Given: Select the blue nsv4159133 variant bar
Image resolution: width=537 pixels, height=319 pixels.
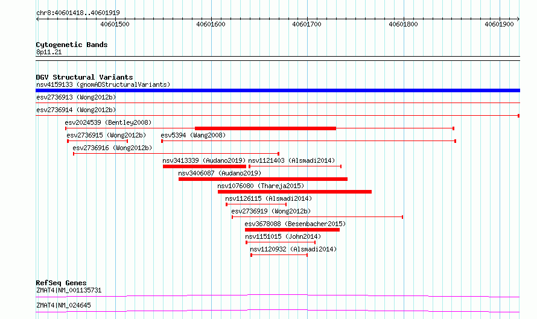Looking at the screenshot, I should point(278,90).
